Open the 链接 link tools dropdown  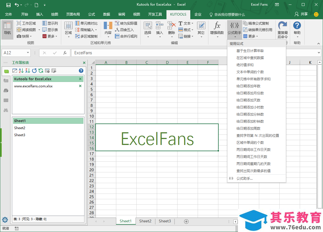tap(186, 36)
